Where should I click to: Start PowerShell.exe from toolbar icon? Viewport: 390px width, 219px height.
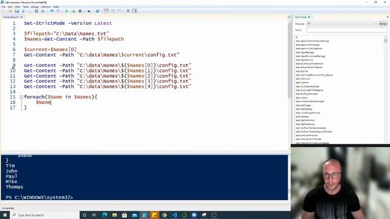click(x=97, y=11)
